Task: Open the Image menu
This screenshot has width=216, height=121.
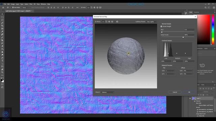Action: 13,4
